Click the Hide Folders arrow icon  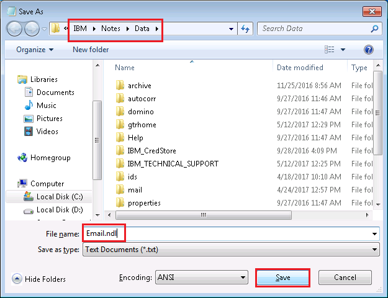point(17,279)
